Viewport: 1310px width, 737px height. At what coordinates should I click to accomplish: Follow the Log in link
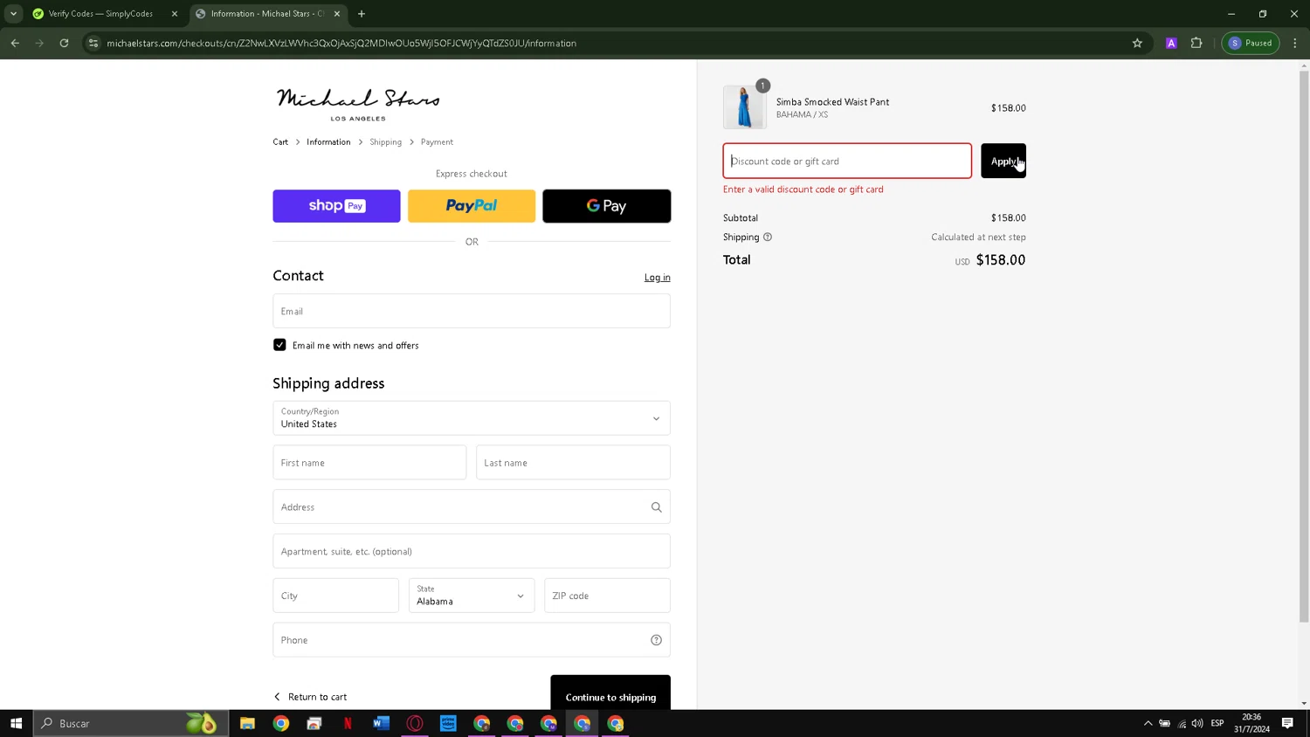pyautogui.click(x=658, y=278)
